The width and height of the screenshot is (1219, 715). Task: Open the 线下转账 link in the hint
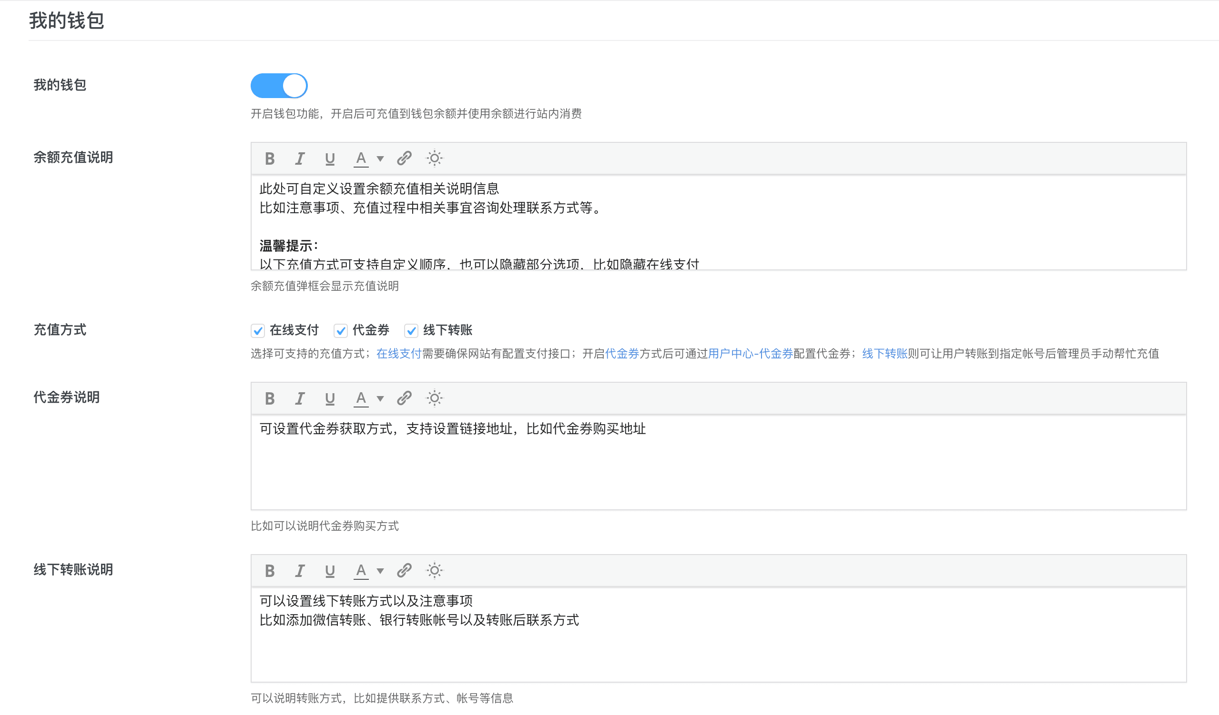pos(885,354)
